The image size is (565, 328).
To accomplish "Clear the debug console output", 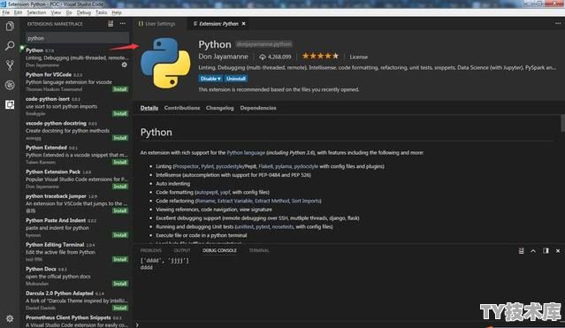I will click(521, 251).
